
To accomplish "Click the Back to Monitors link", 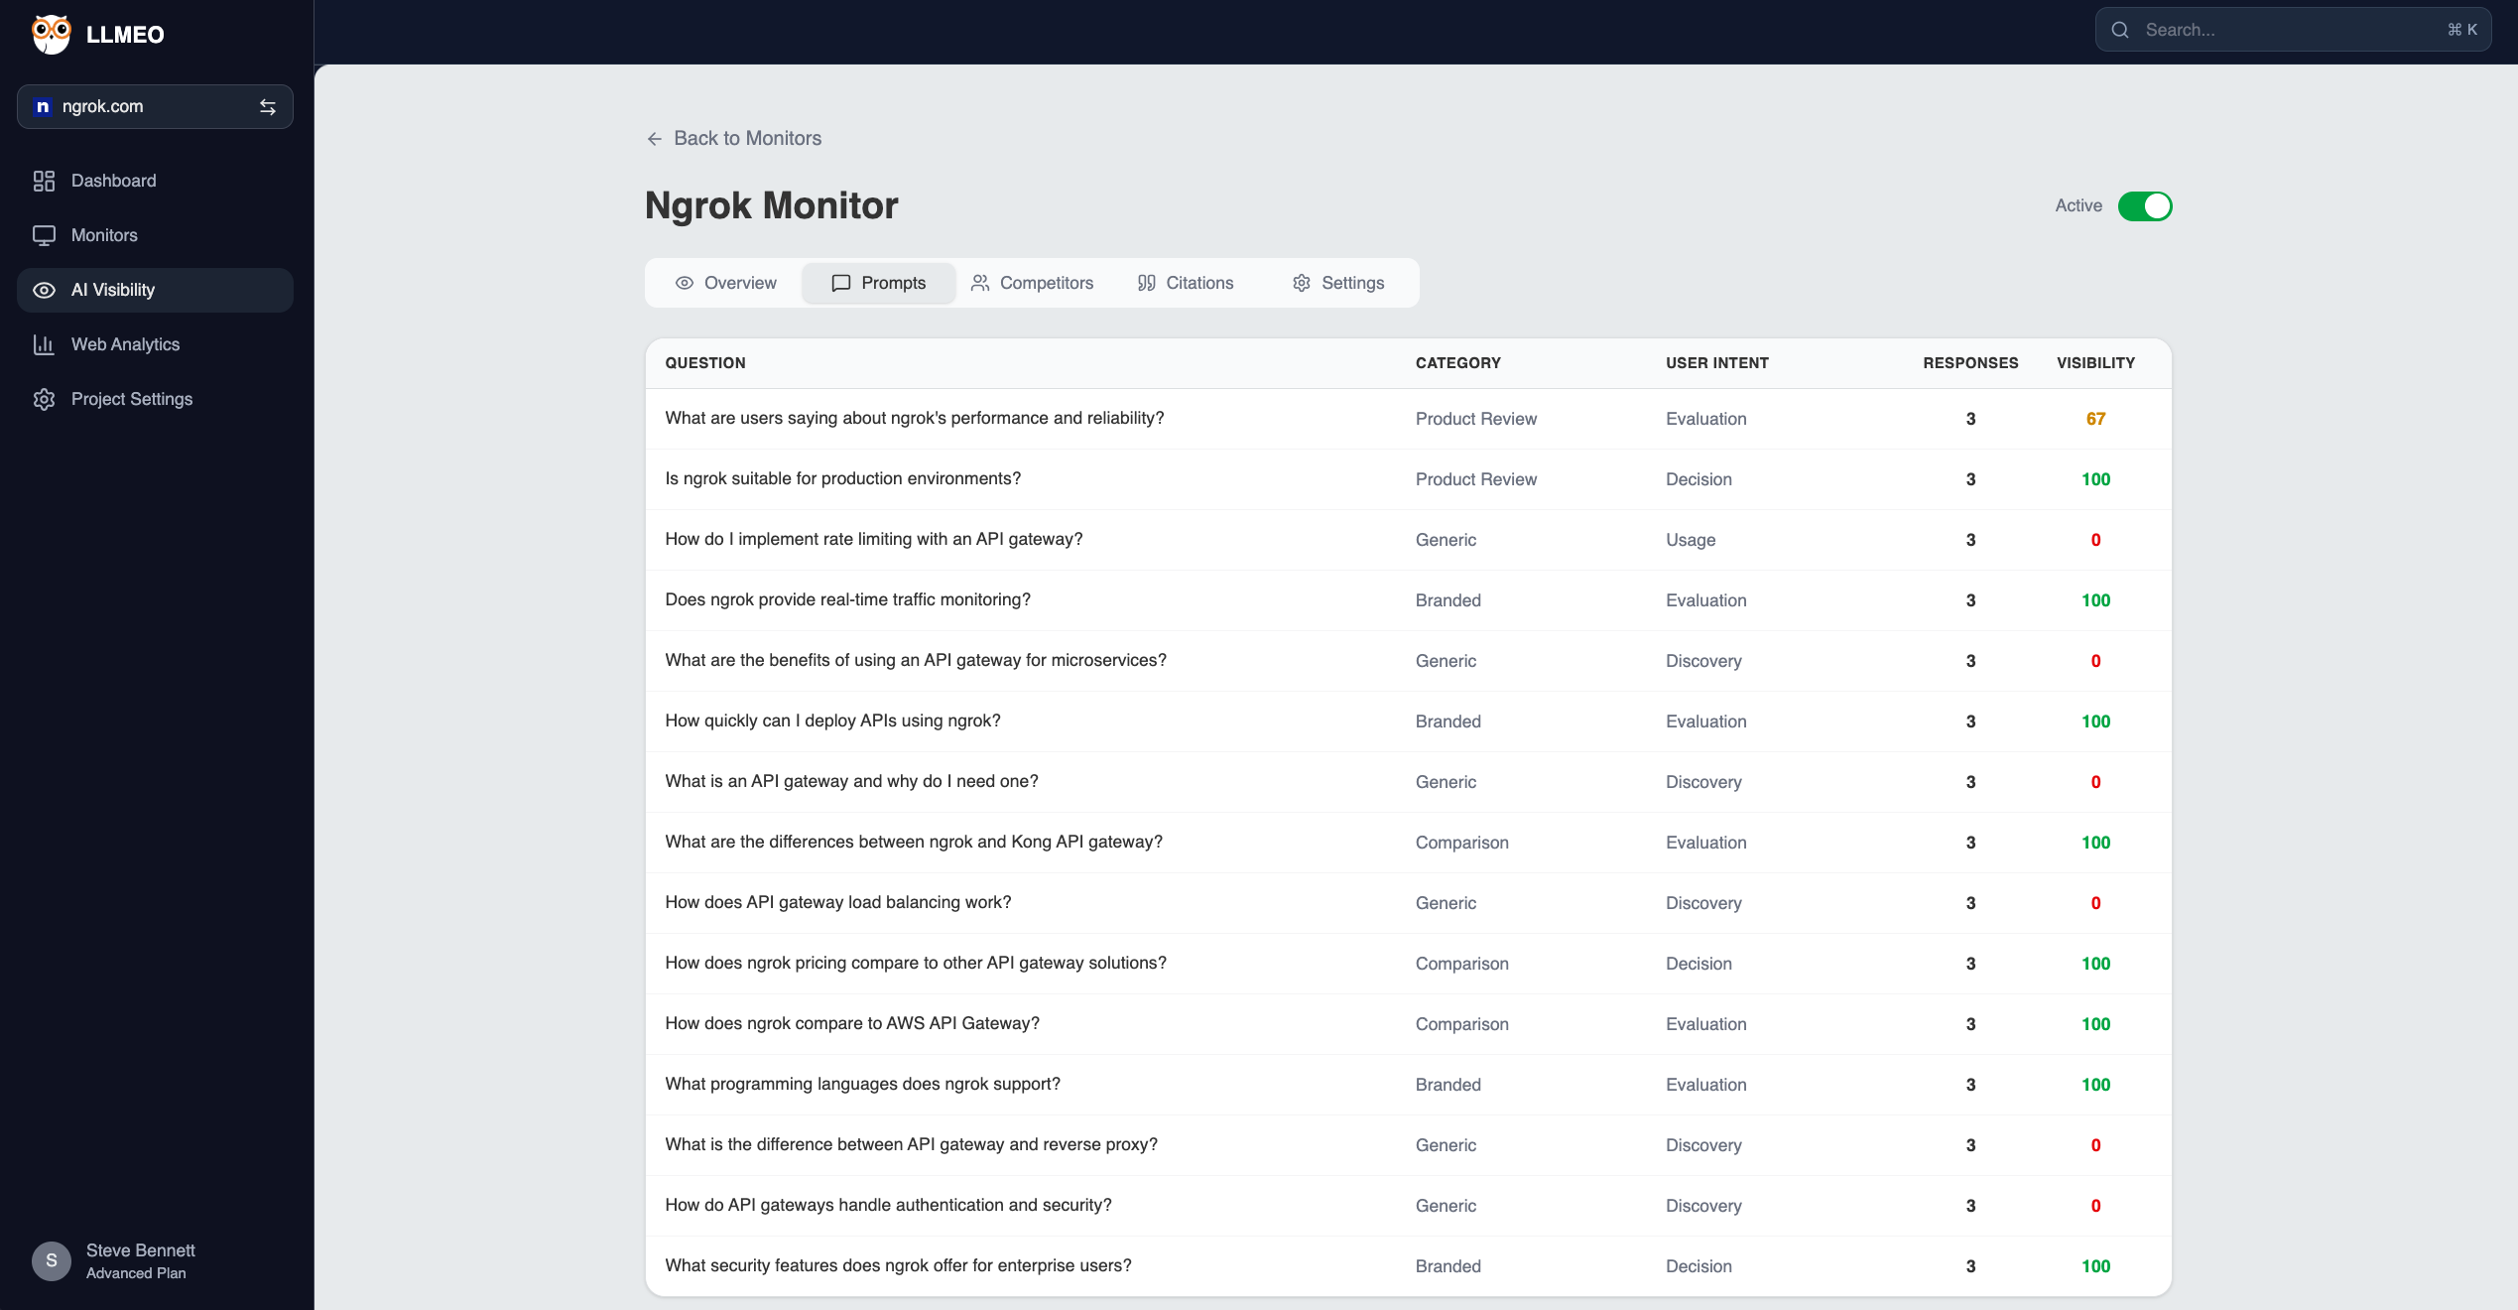I will click(732, 138).
